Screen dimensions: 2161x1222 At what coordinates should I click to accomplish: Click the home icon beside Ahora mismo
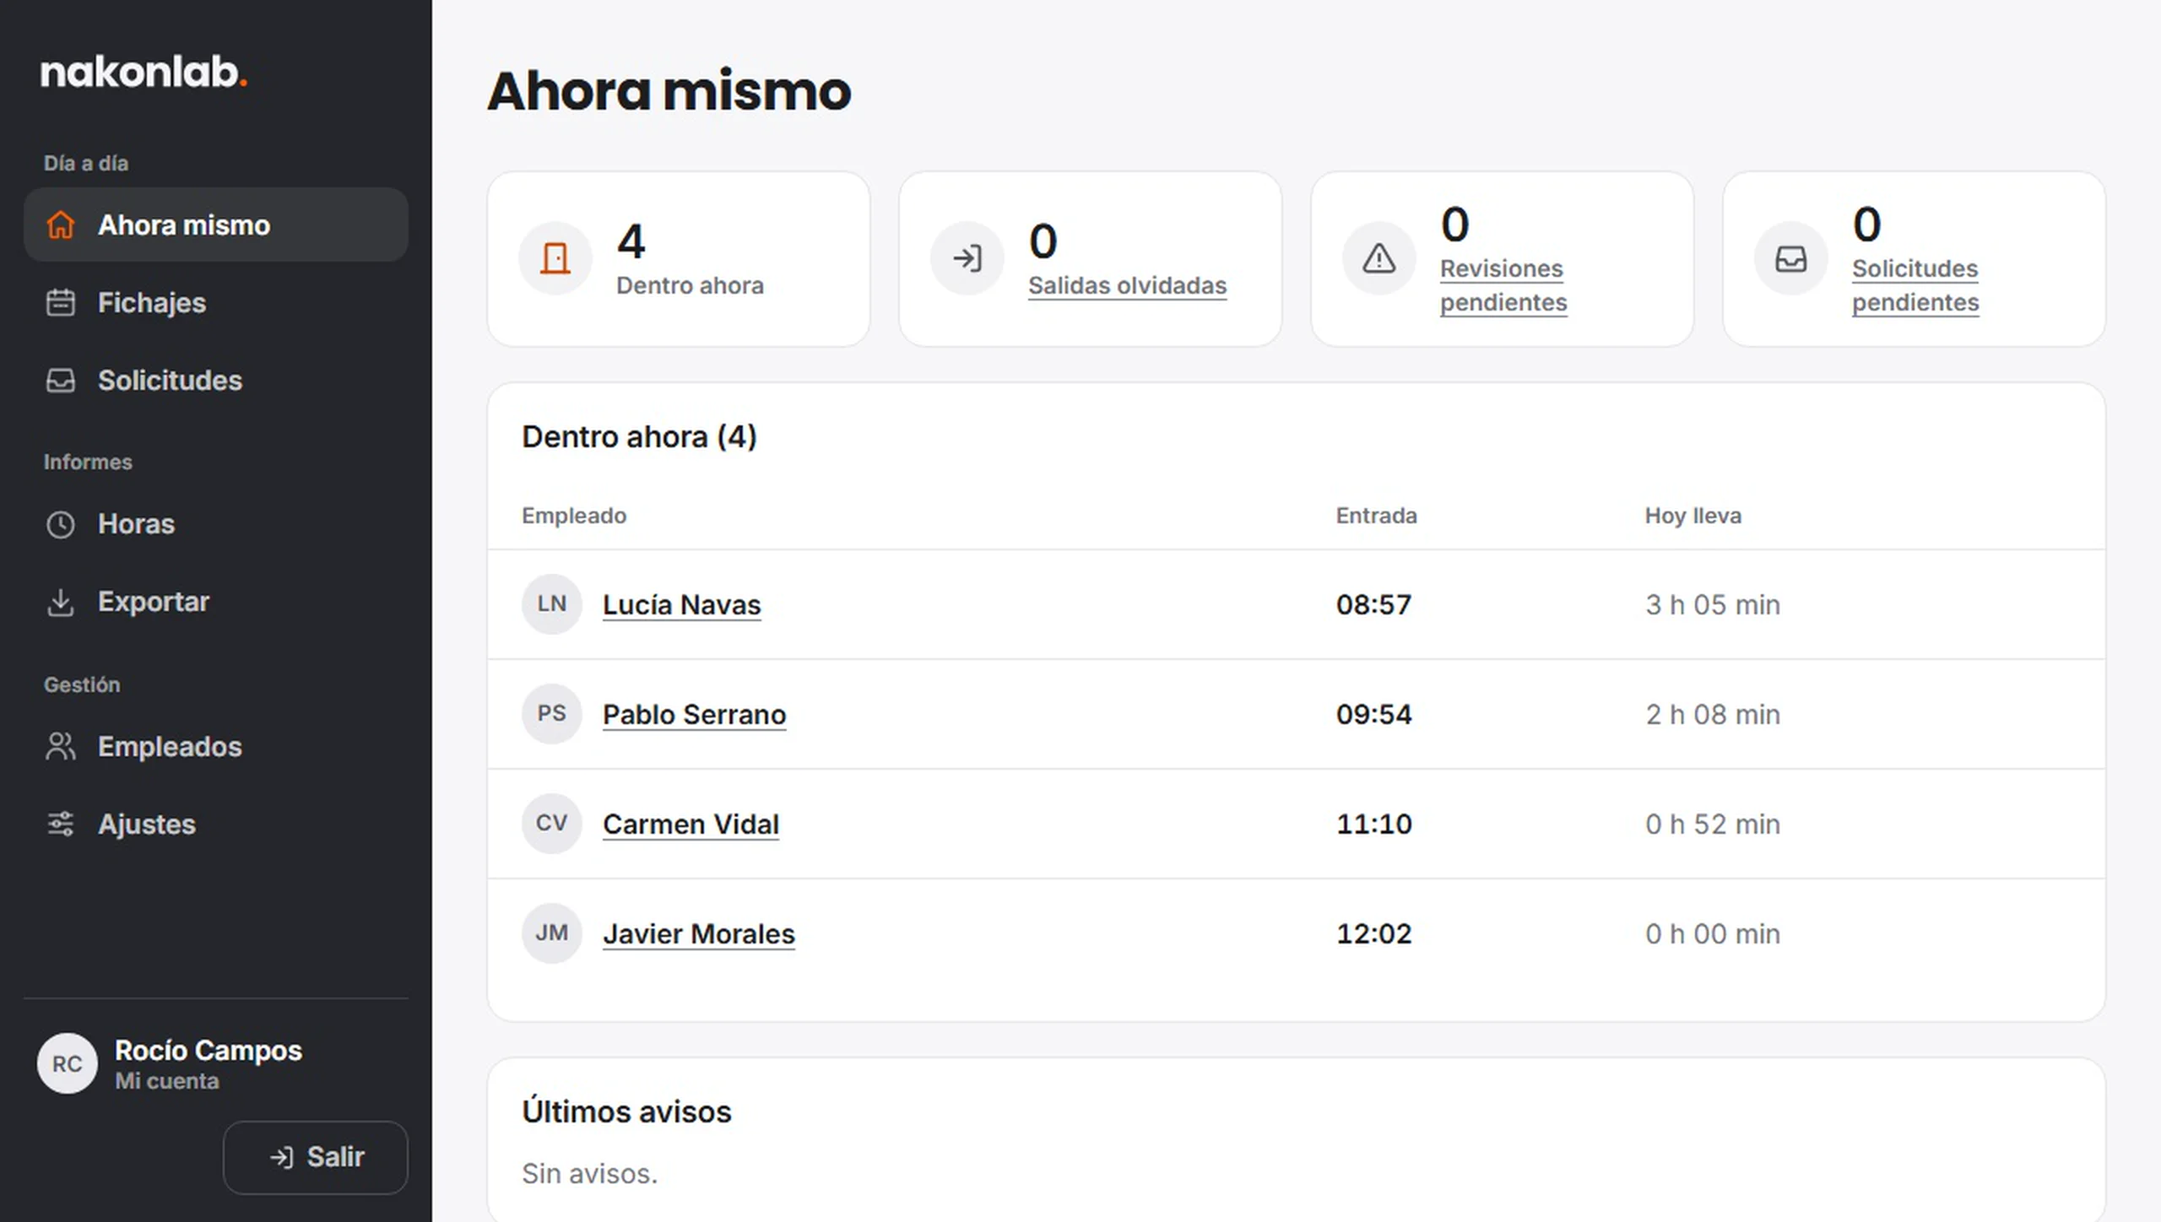[60, 225]
